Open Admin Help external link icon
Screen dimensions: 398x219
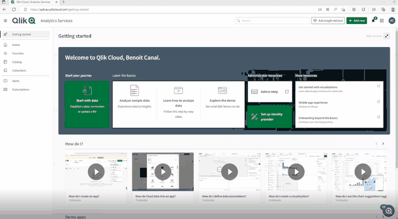point(287,92)
